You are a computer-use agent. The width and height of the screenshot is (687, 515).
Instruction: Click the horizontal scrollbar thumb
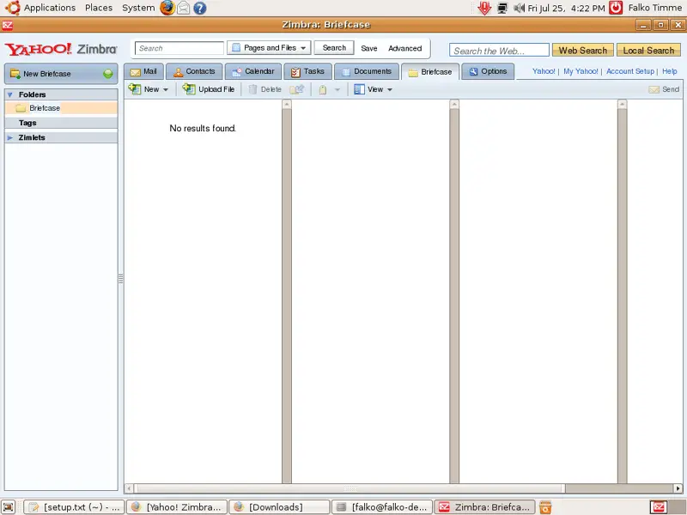point(350,488)
